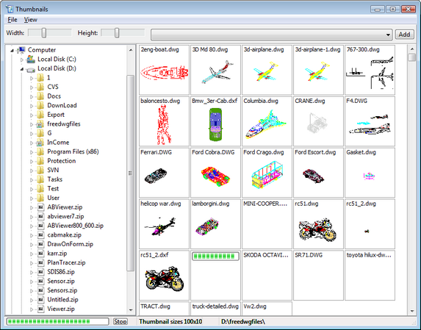421x330 pixels.
Task: Select the rc51_2.dxf thumbnail
Action: (x=164, y=275)
